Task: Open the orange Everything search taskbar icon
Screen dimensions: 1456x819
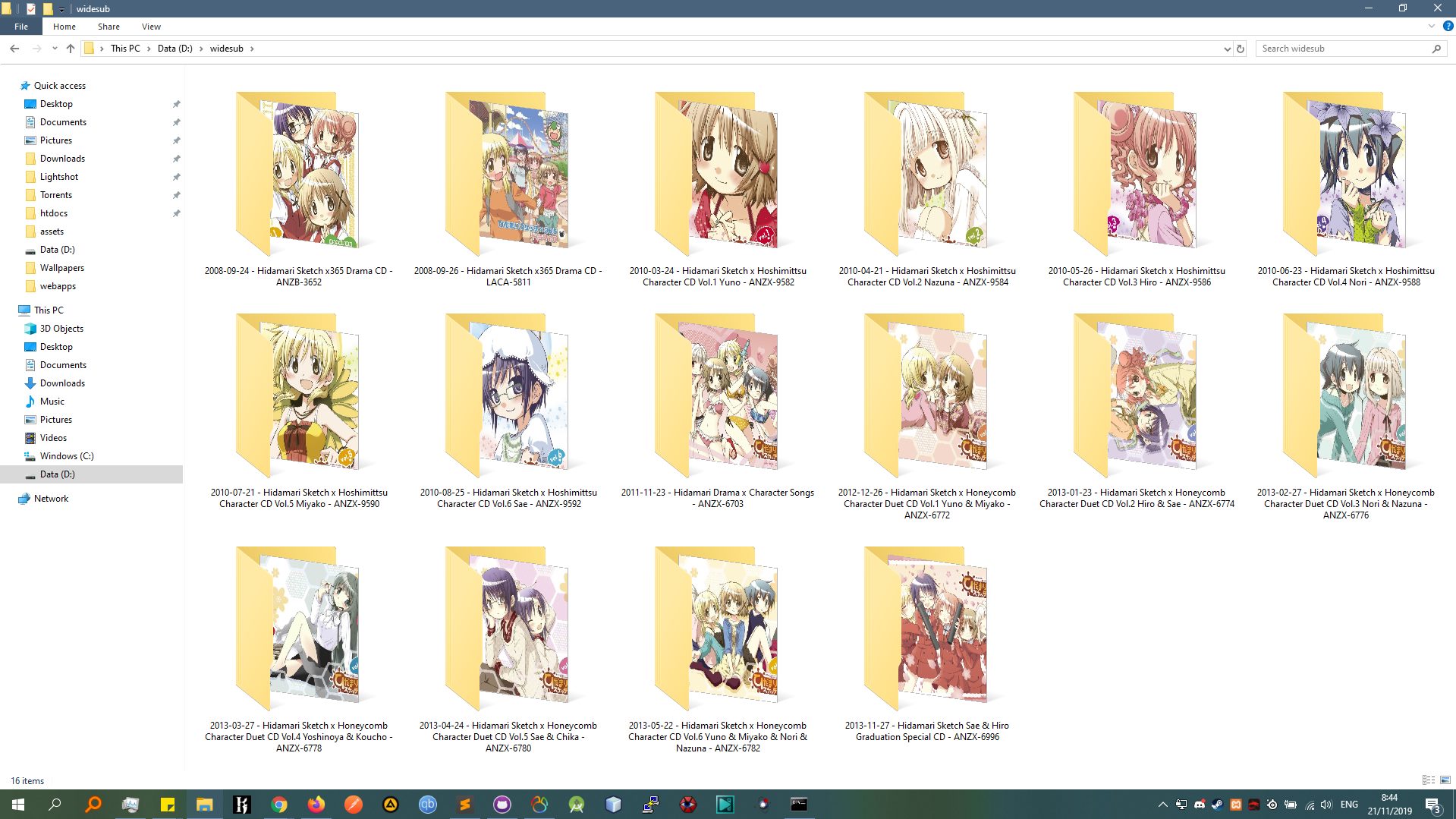Action: [93, 805]
